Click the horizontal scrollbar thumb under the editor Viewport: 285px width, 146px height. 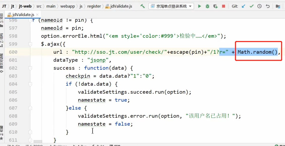38,141
